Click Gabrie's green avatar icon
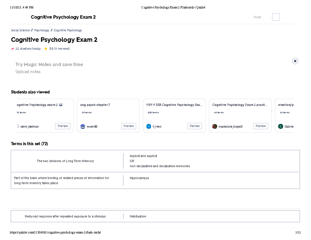The height and width of the screenshot is (240, 311). point(280,126)
